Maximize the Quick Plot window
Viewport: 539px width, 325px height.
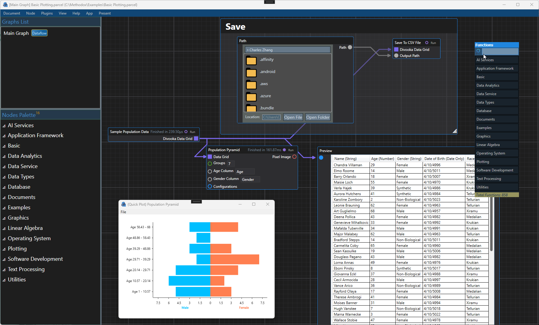pos(254,204)
